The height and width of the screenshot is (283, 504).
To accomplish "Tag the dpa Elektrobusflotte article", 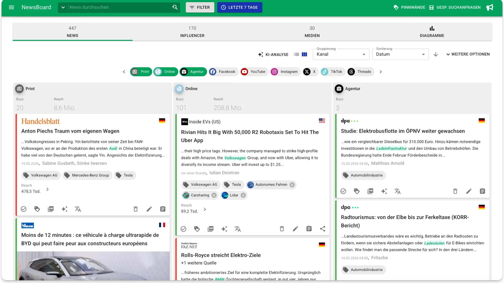I will pos(357,191).
